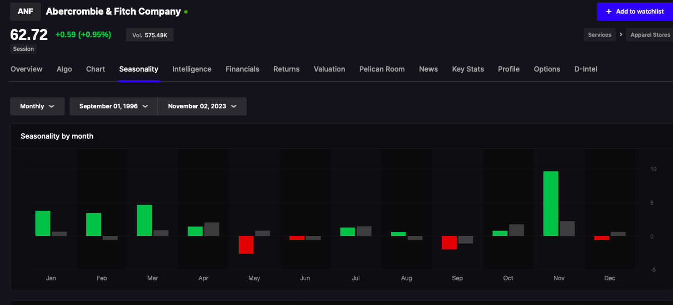
Task: Go to the Pelican Room tab
Action: tap(382, 69)
